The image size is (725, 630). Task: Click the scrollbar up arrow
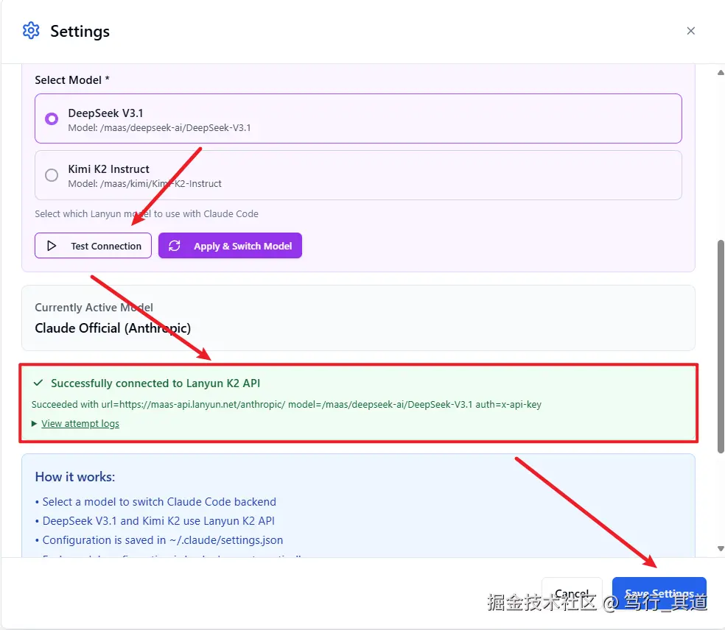[x=721, y=73]
